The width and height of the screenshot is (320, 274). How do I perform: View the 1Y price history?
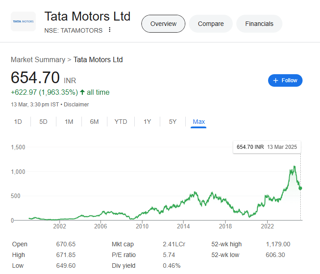coord(147,122)
